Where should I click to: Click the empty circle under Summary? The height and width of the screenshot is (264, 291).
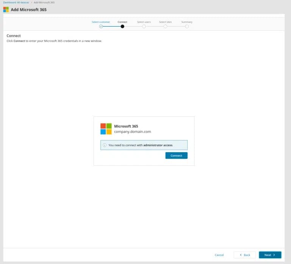[187, 27]
